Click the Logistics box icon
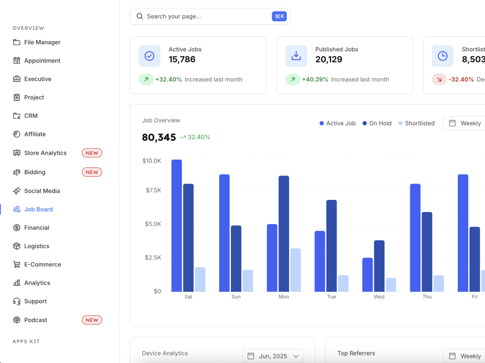485x363 pixels. 16,246
